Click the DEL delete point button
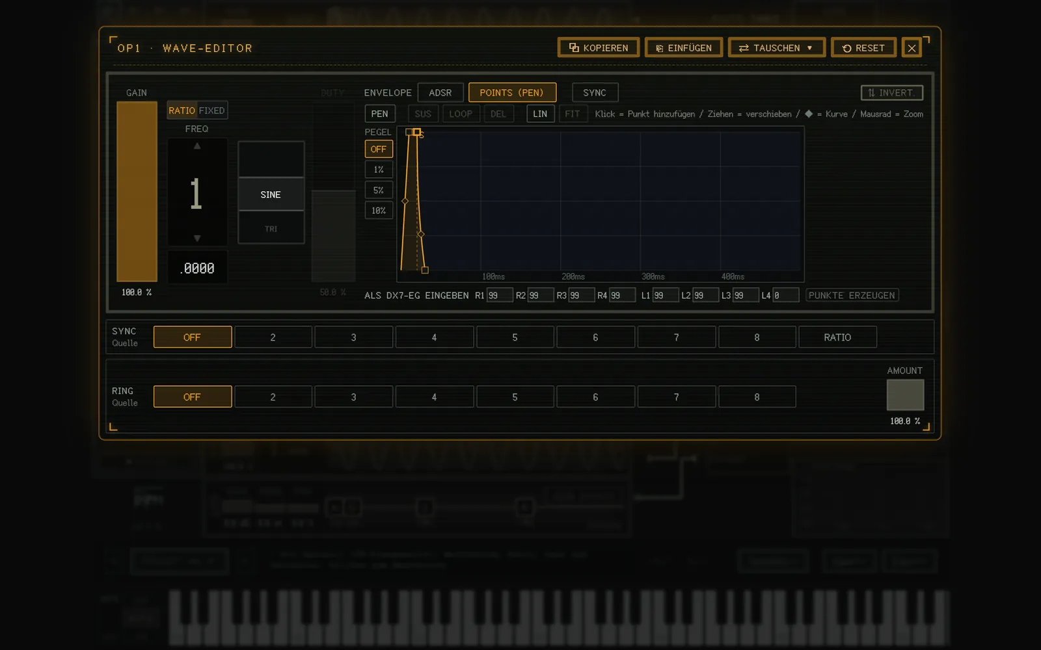This screenshot has width=1041, height=650. tap(498, 114)
